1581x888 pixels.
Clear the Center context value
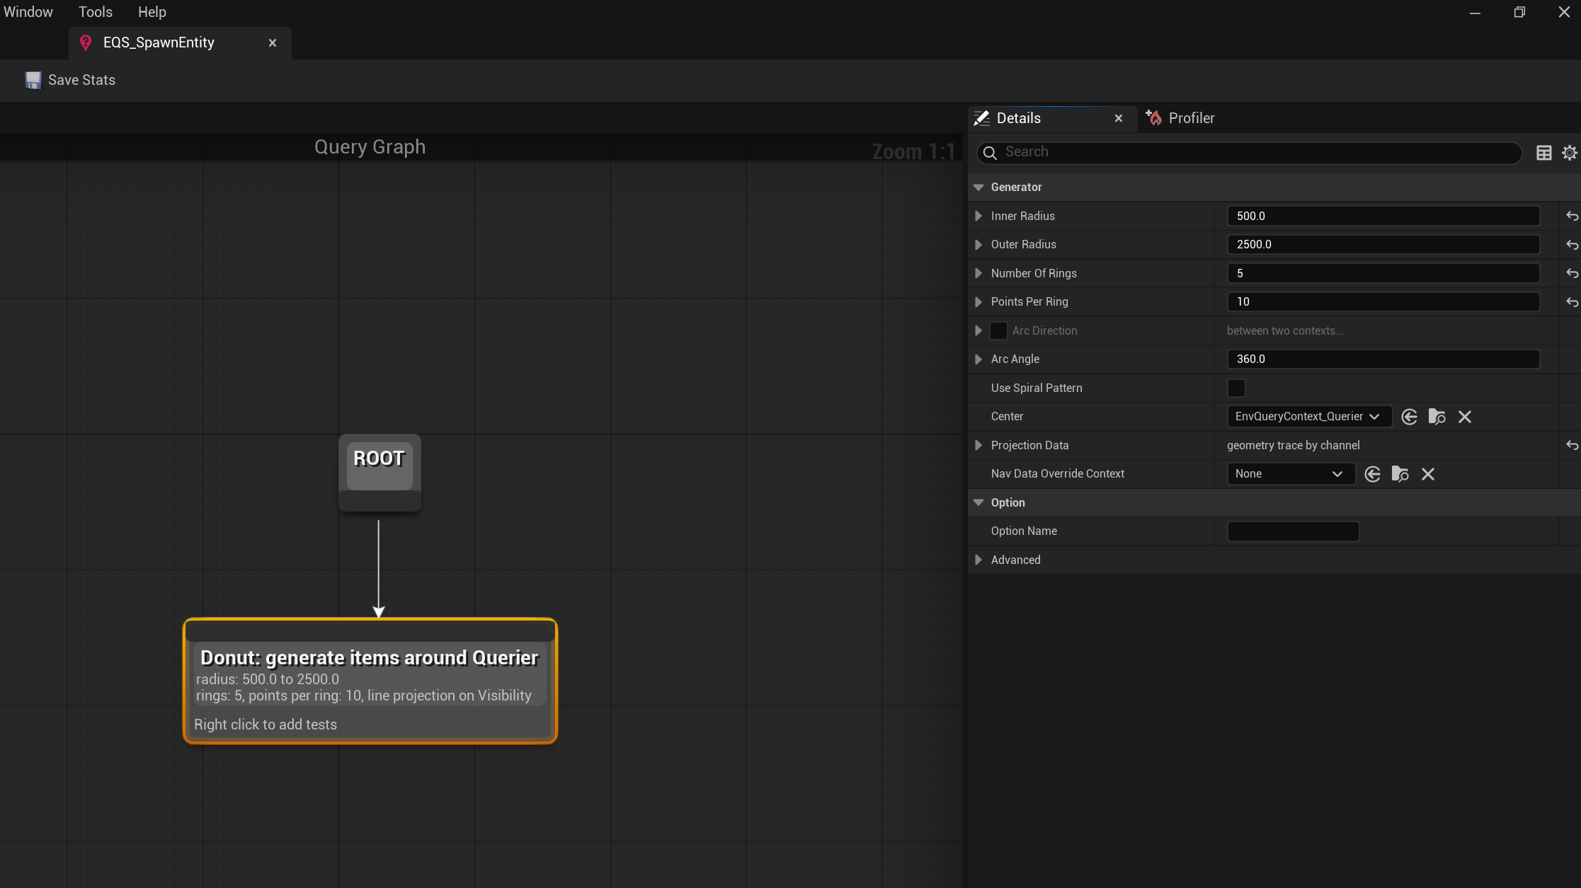click(1465, 417)
